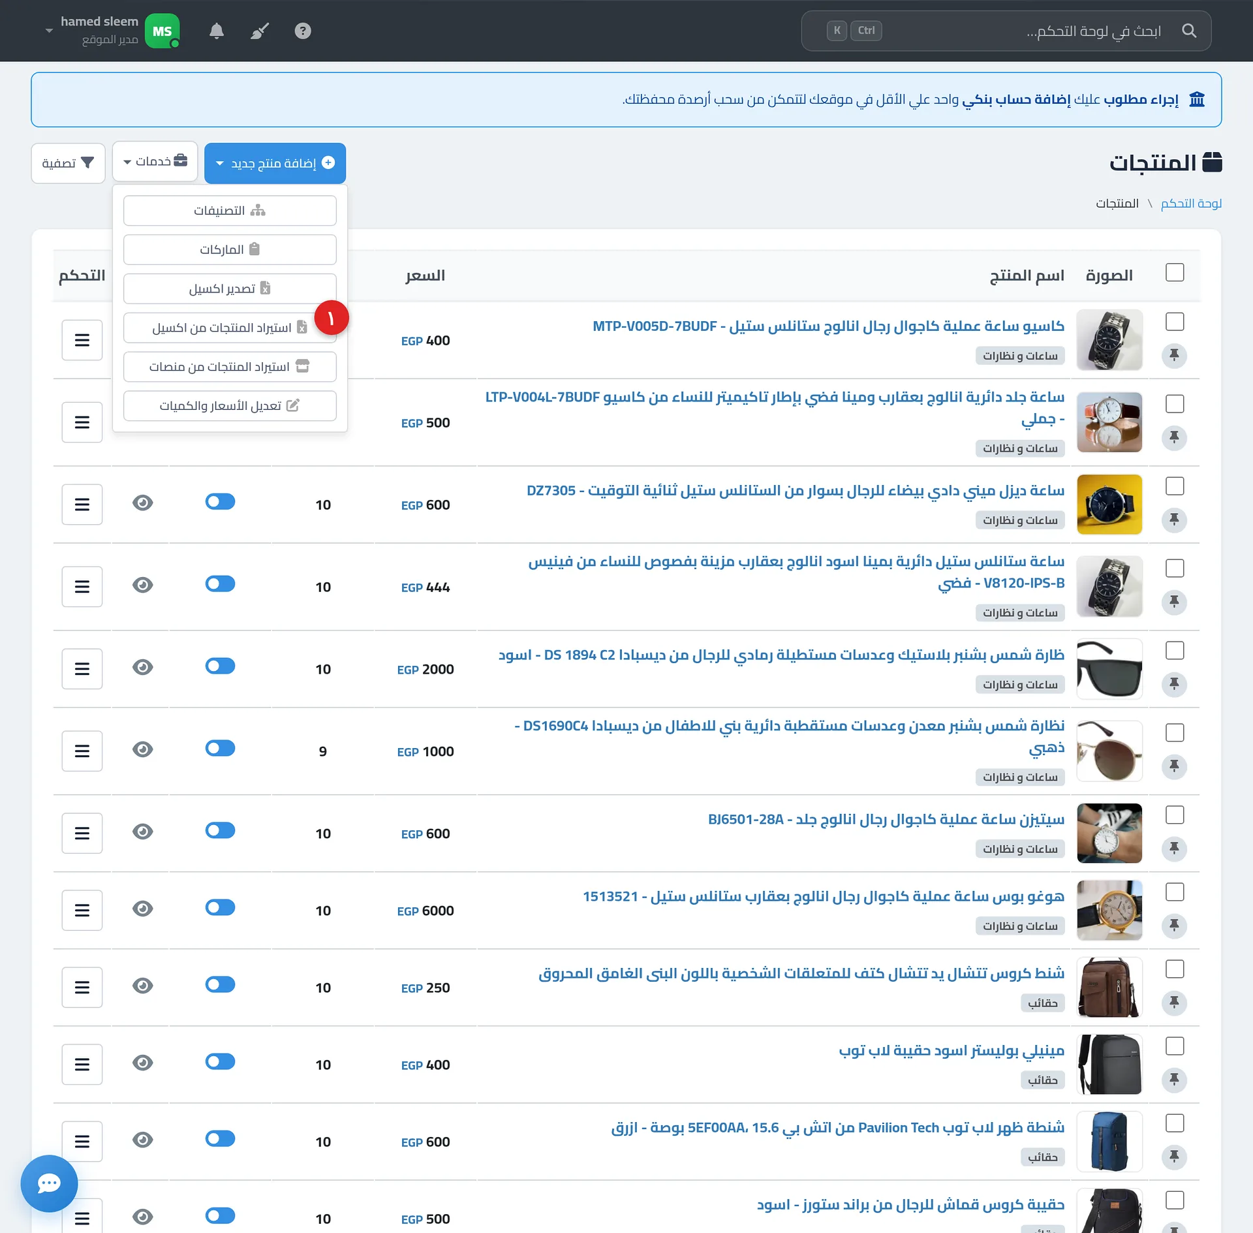Collapse the خدمات dropdown menu

(x=155, y=161)
